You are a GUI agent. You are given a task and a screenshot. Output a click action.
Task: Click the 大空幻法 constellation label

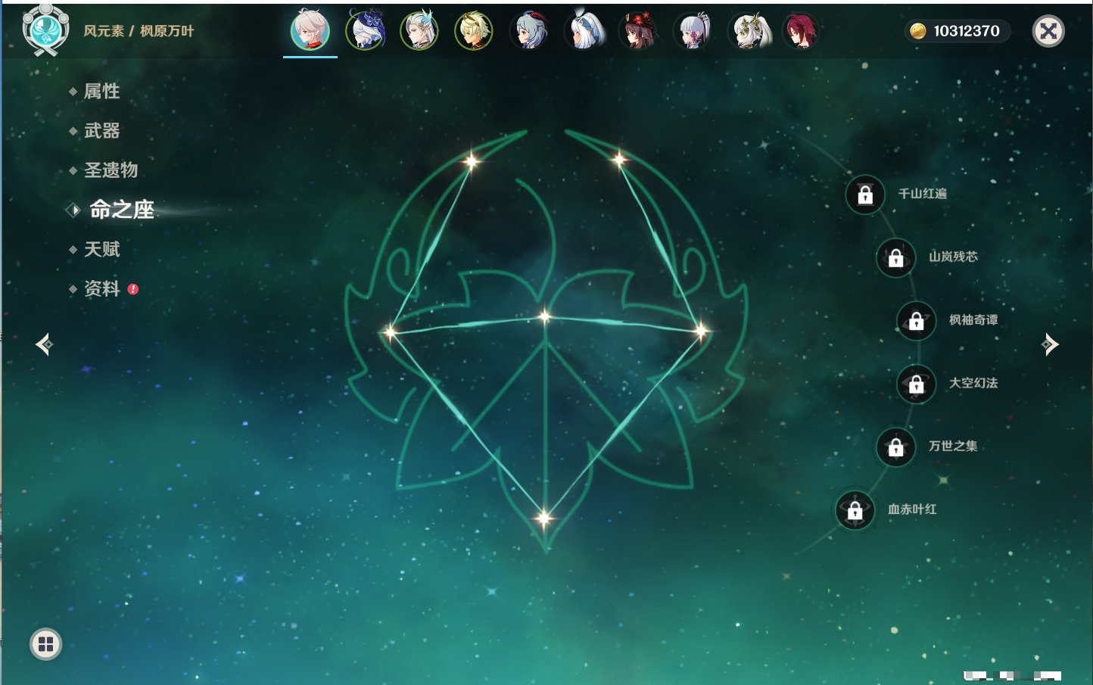pos(973,383)
